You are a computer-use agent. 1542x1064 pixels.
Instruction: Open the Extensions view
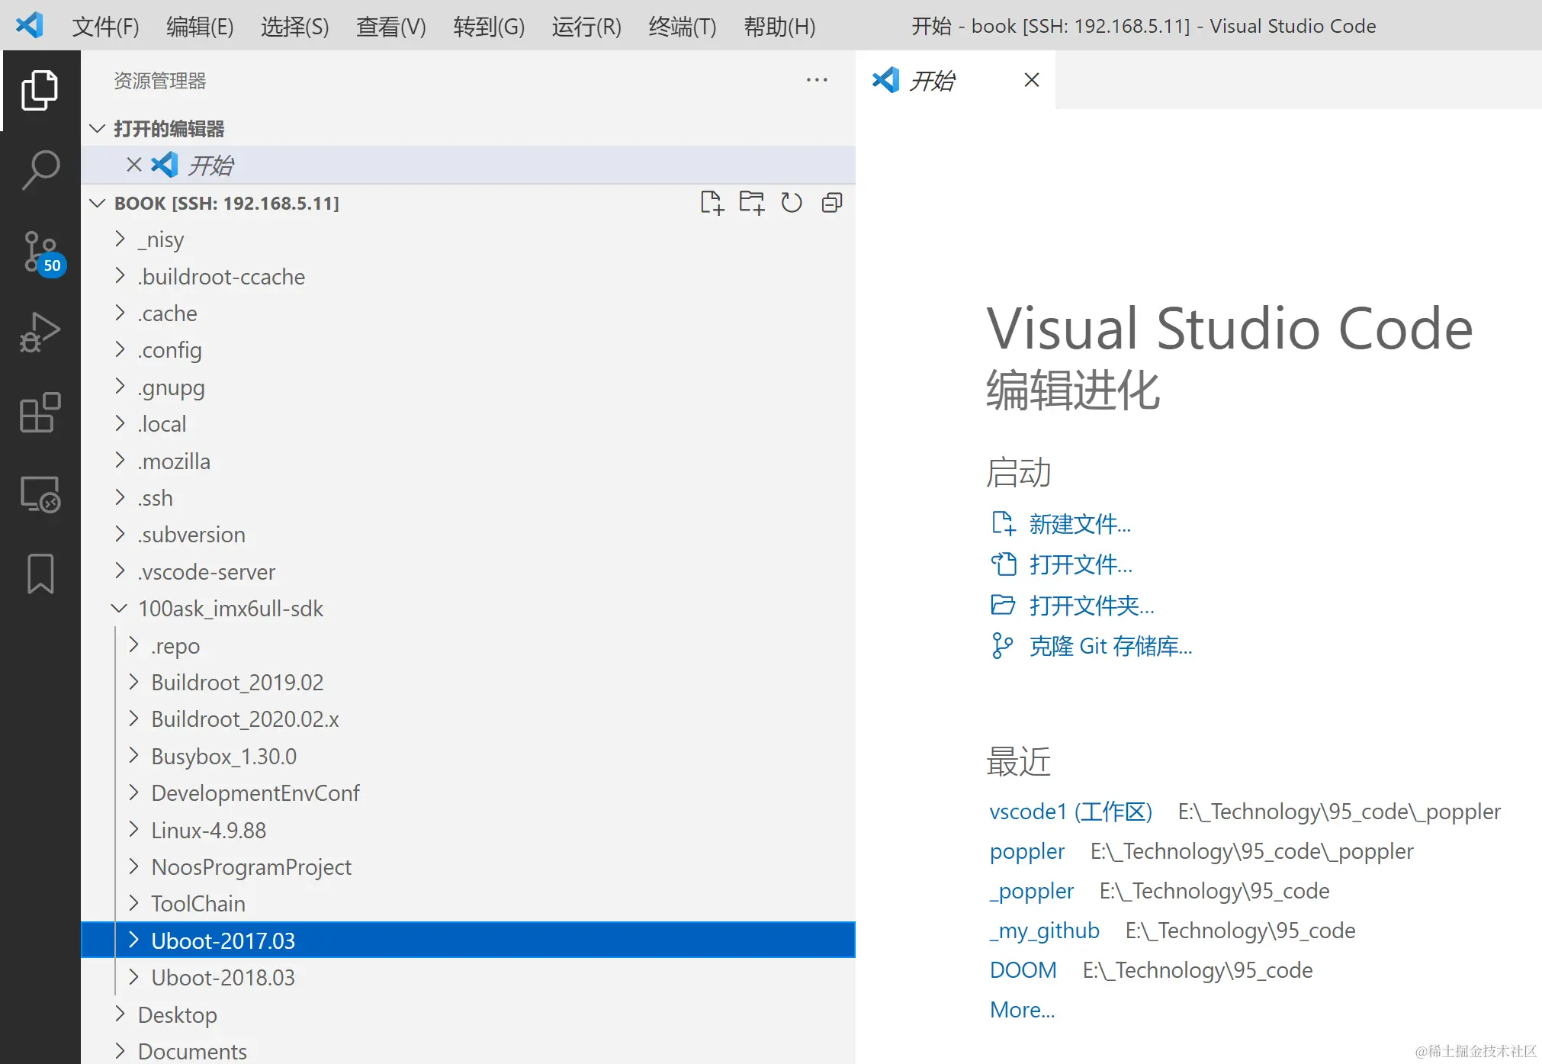tap(40, 413)
